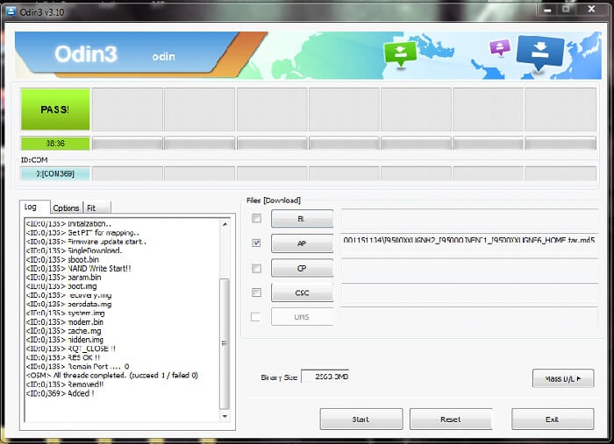This screenshot has height=444, width=614.
Task: Click the purple download bubble icon in banner
Action: point(500,47)
